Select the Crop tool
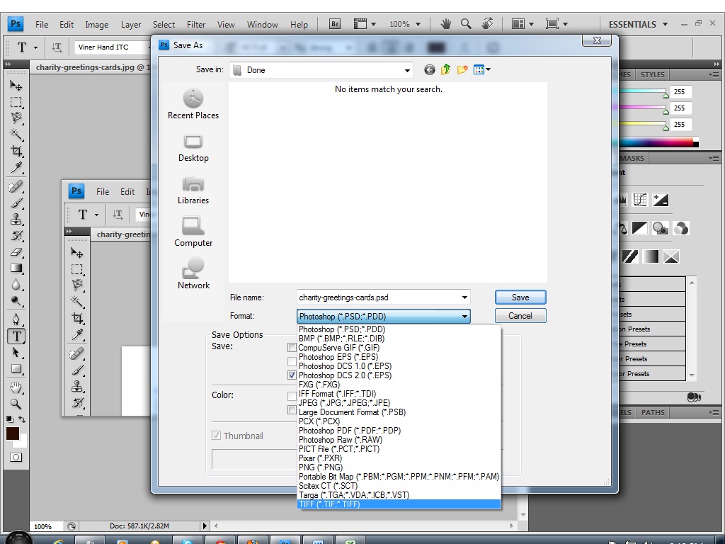The image size is (725, 544). (x=16, y=151)
